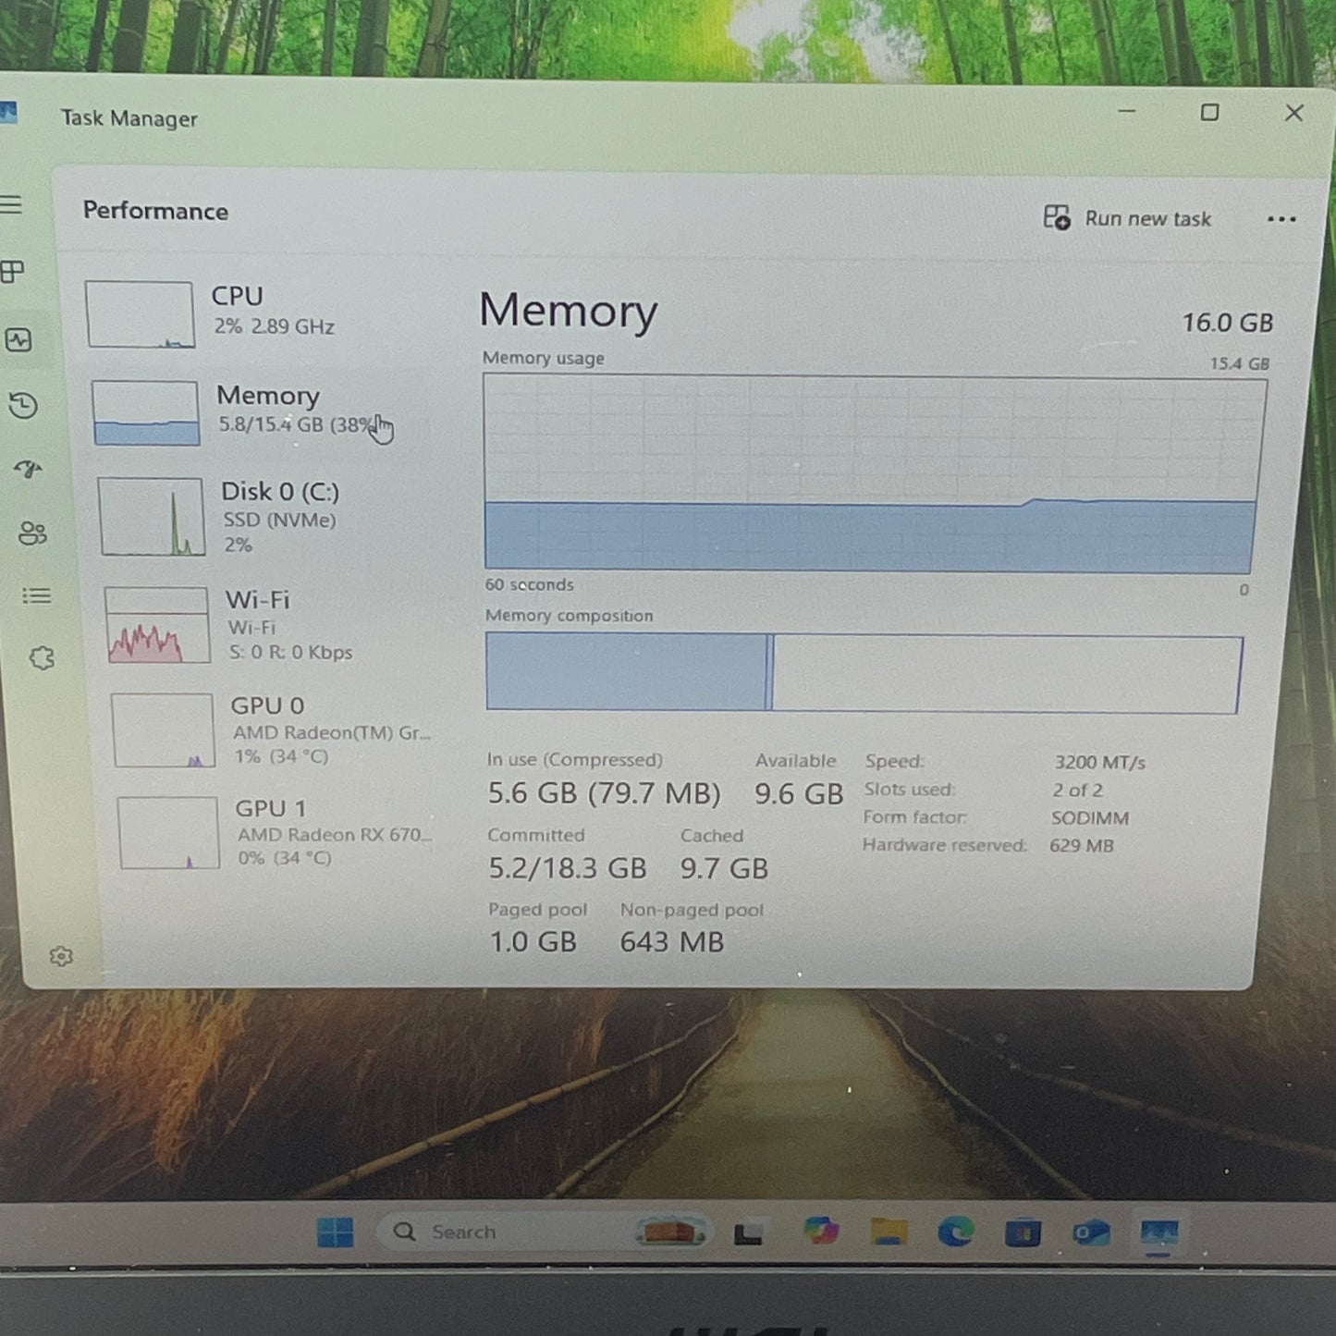Select CPU in performance list

click(x=254, y=313)
